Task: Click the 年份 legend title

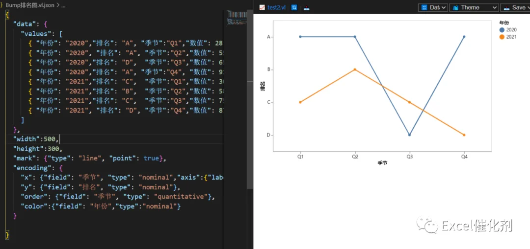Action: coord(504,23)
